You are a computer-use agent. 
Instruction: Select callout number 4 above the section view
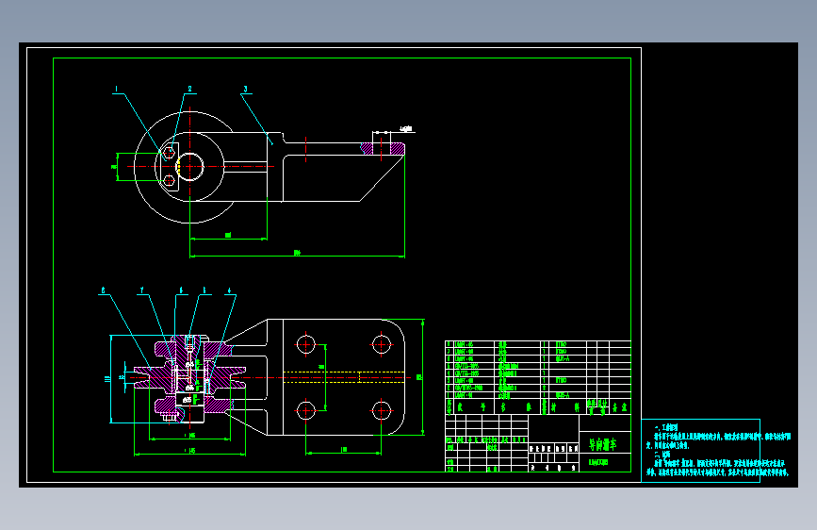pos(229,290)
